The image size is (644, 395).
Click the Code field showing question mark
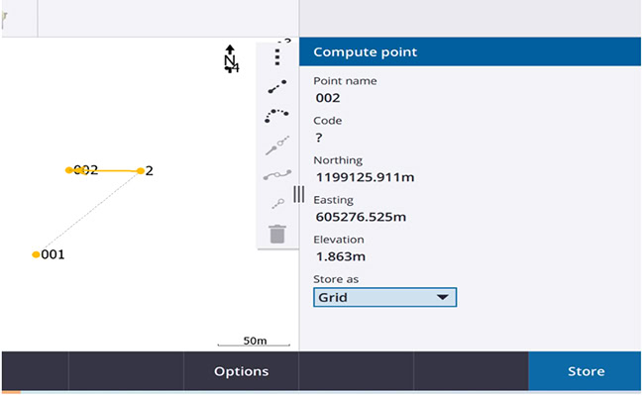[x=319, y=138]
